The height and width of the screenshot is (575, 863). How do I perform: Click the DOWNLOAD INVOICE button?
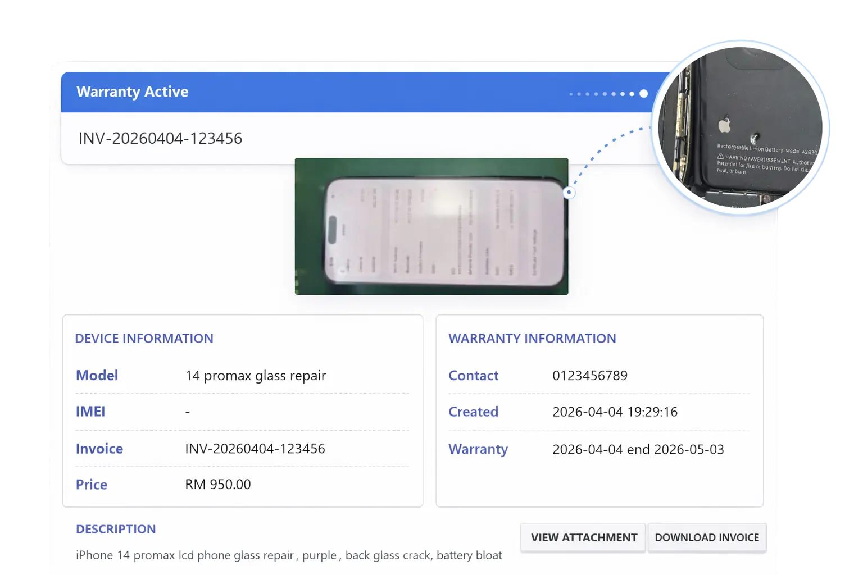pyautogui.click(x=707, y=537)
